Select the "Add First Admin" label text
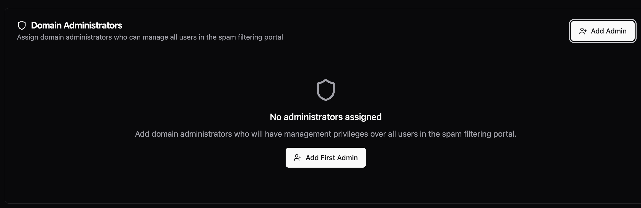The height and width of the screenshot is (208, 641). (x=332, y=158)
